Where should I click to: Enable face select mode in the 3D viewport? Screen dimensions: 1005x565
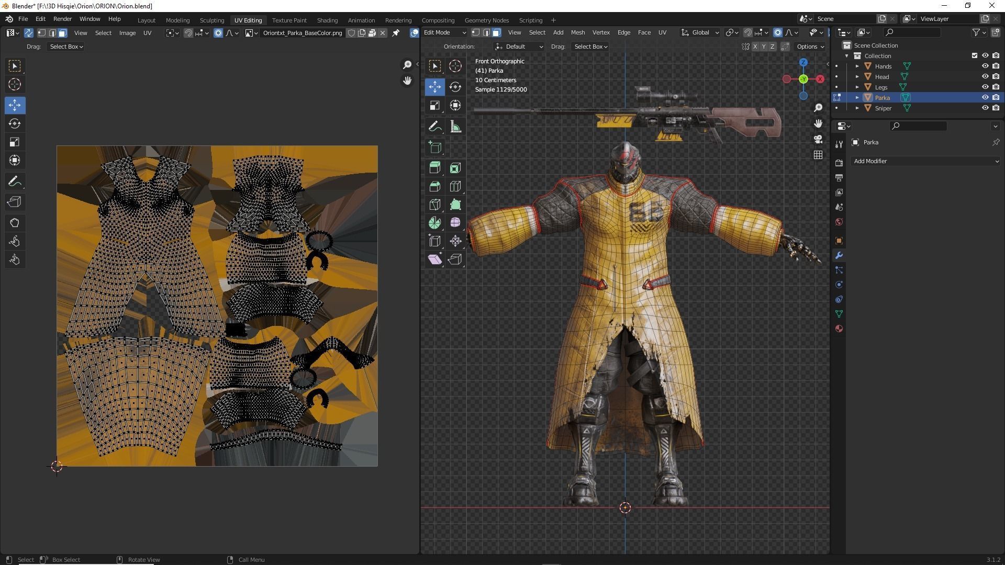(x=496, y=32)
